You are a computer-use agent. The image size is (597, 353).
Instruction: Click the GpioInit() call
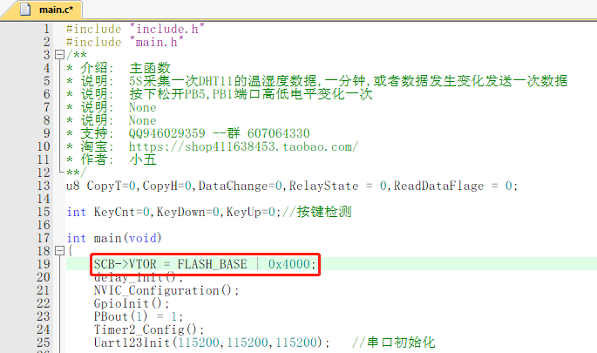132,303
